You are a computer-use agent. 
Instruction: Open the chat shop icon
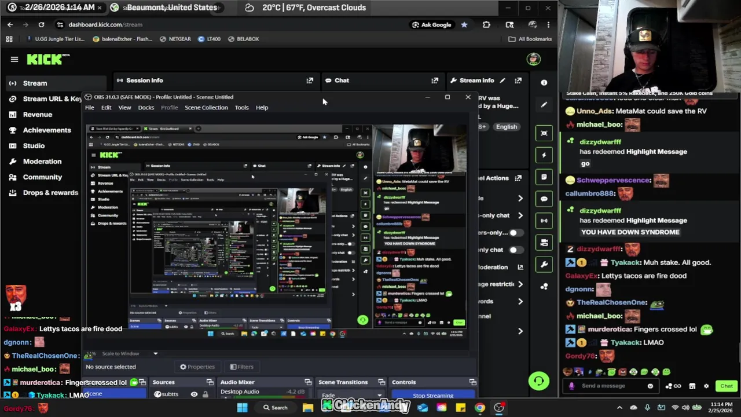point(692,386)
